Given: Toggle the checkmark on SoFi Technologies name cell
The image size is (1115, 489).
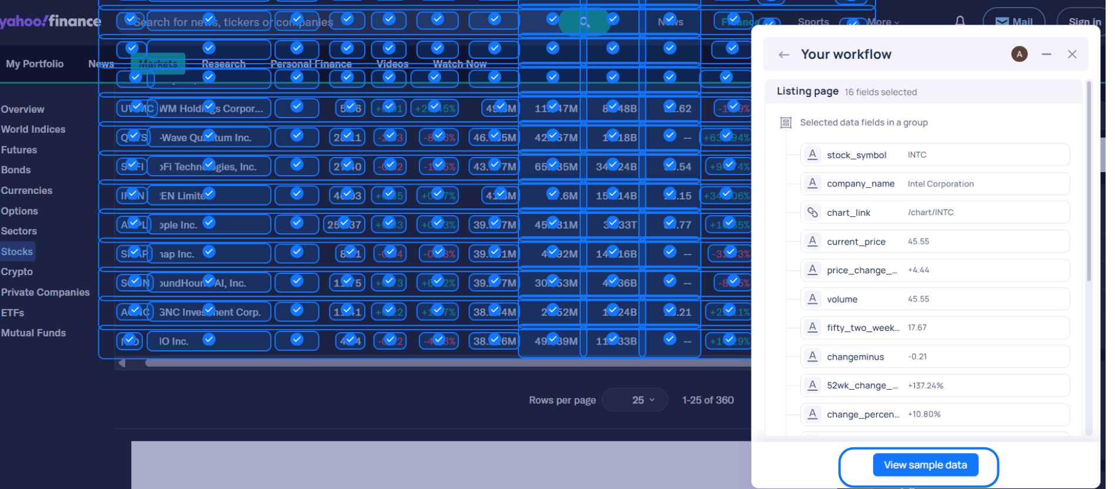Looking at the screenshot, I should click(209, 165).
